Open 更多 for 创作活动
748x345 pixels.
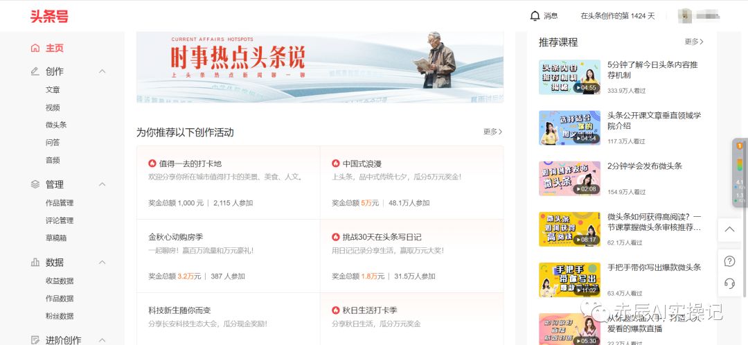click(x=493, y=132)
